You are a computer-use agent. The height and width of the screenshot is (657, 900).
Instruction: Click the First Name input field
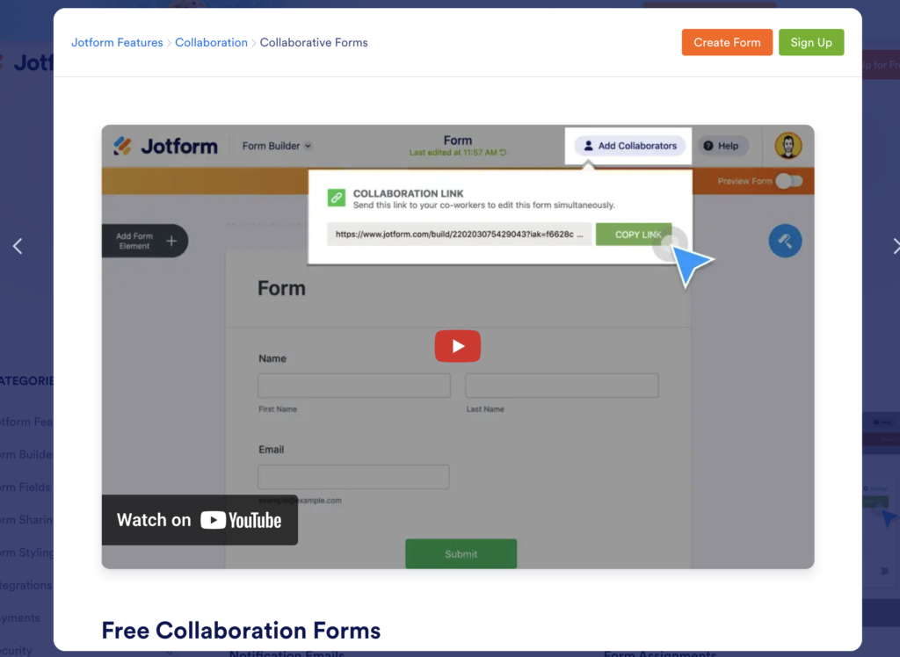point(354,386)
